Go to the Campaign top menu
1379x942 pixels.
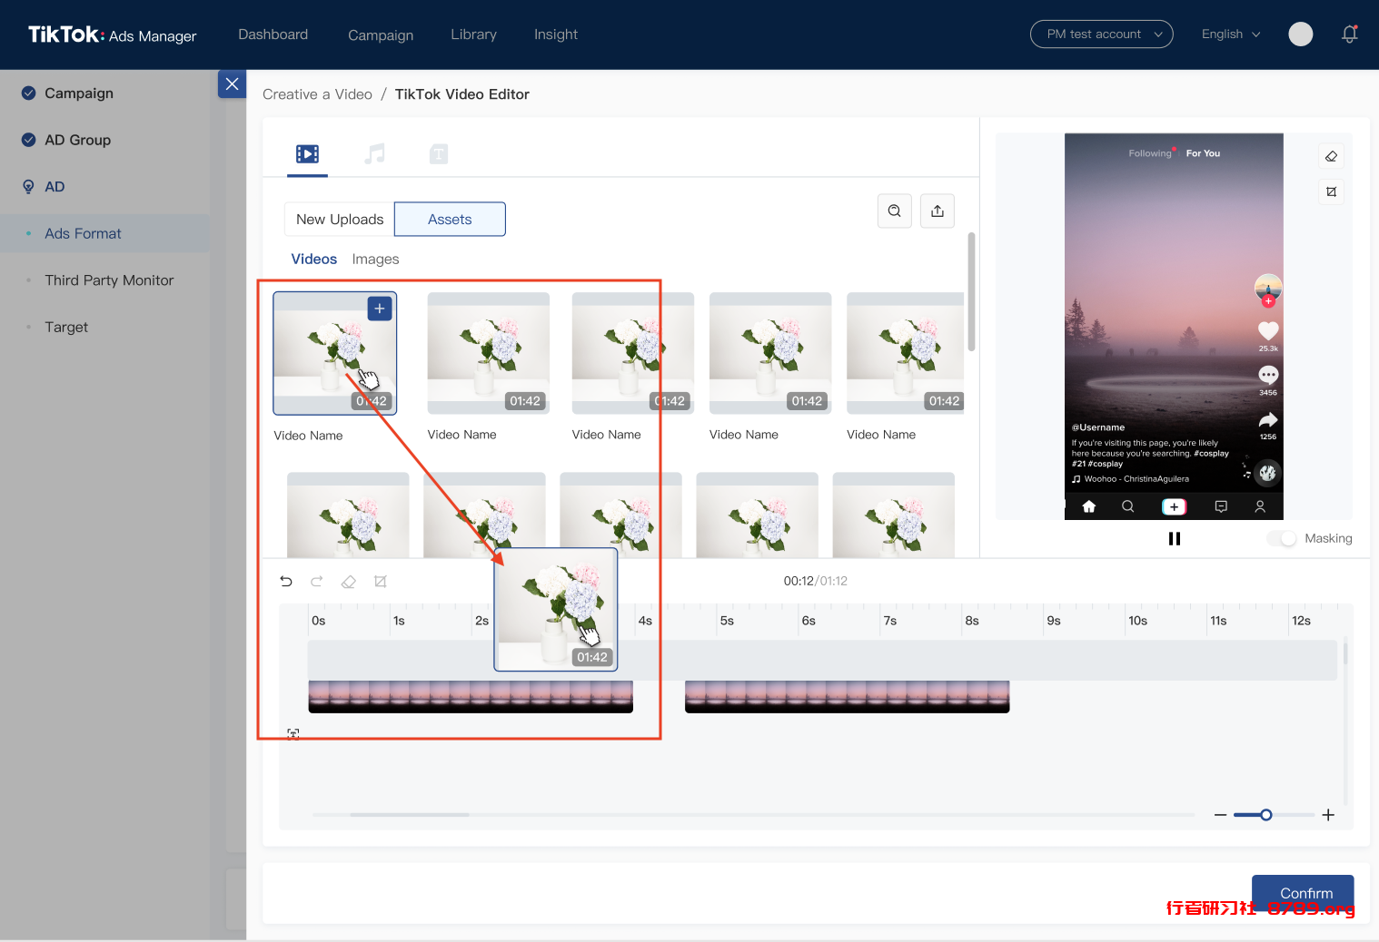tap(381, 34)
